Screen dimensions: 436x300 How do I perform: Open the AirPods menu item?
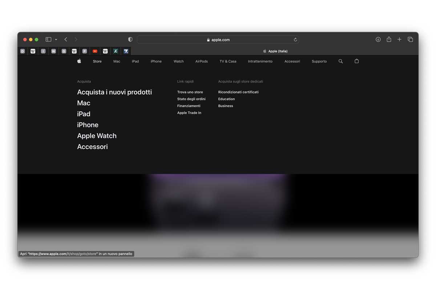point(202,61)
